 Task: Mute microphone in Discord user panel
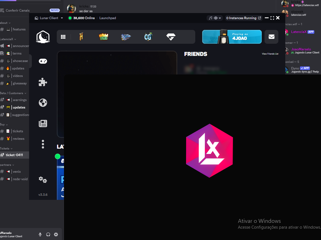(x=40, y=234)
